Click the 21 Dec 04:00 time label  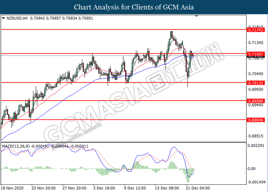198,188
